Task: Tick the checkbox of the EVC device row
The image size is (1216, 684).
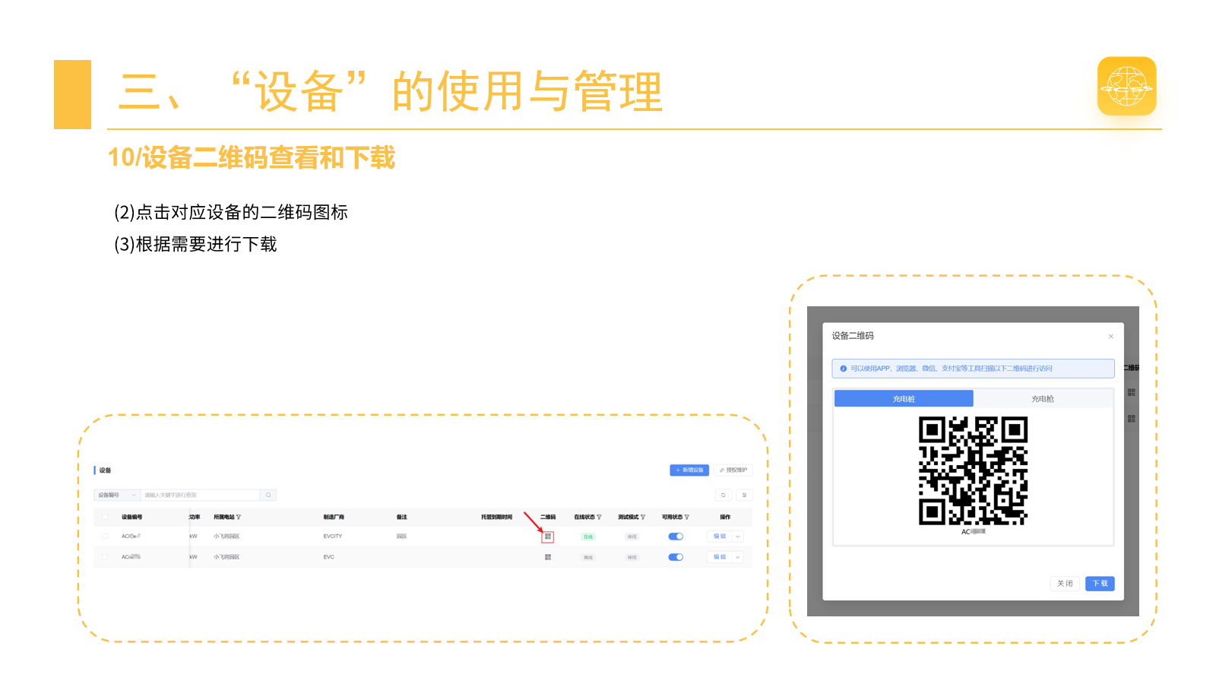Action: (105, 557)
